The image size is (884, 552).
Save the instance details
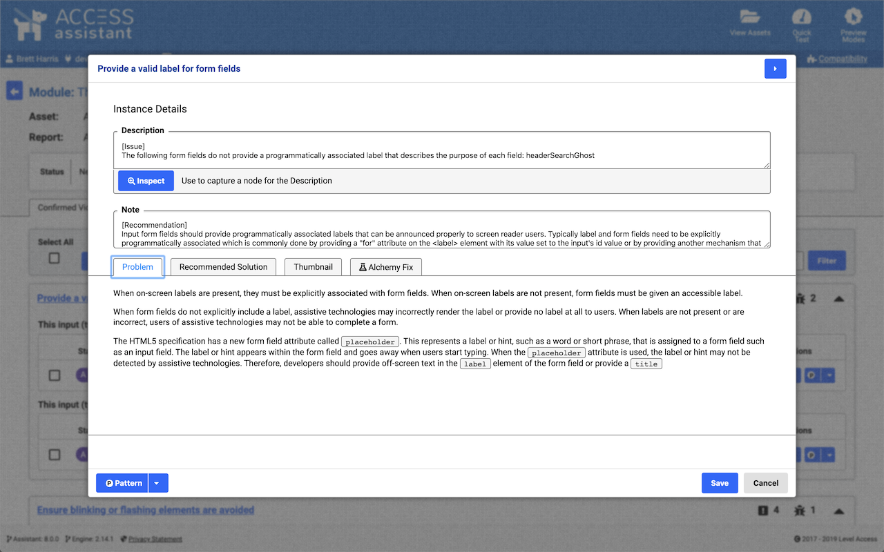720,483
